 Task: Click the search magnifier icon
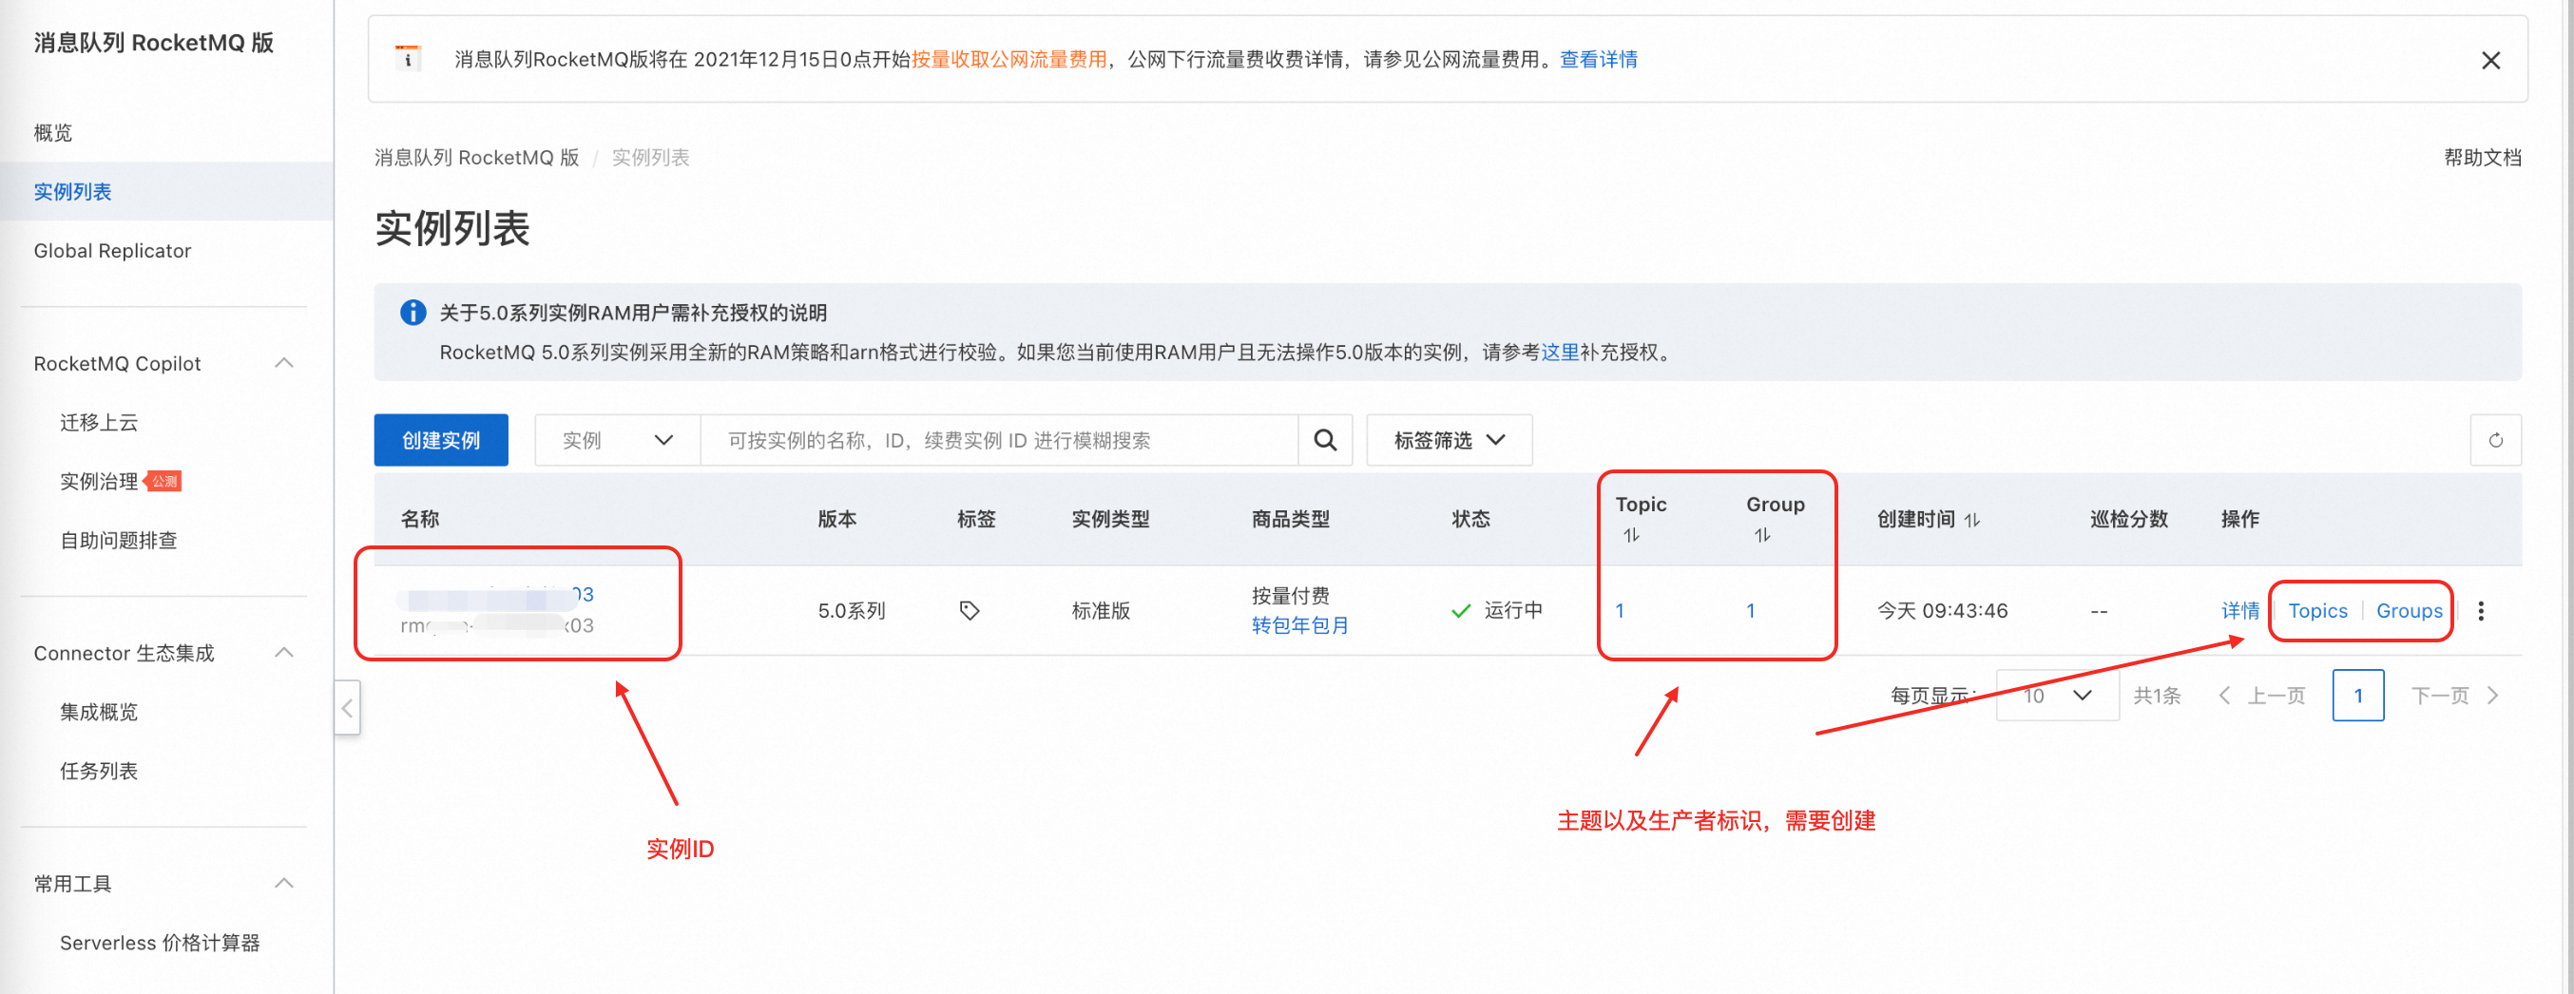click(1325, 441)
